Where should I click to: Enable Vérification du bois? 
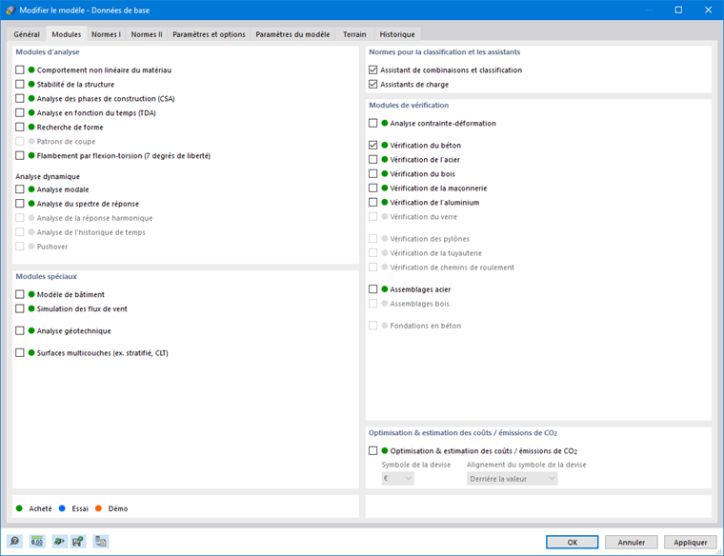point(373,174)
